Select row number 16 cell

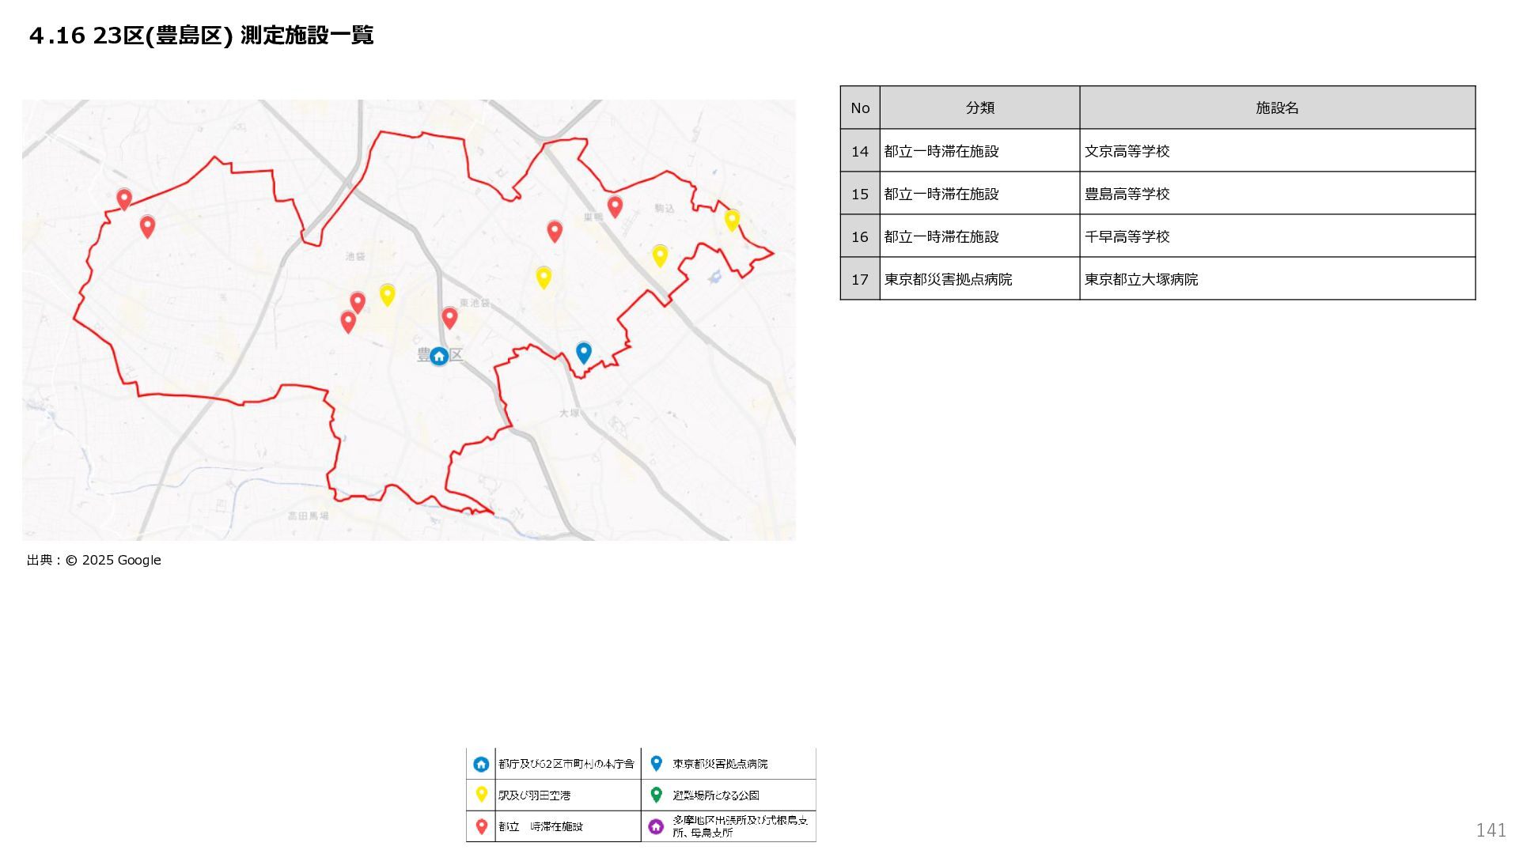(860, 236)
